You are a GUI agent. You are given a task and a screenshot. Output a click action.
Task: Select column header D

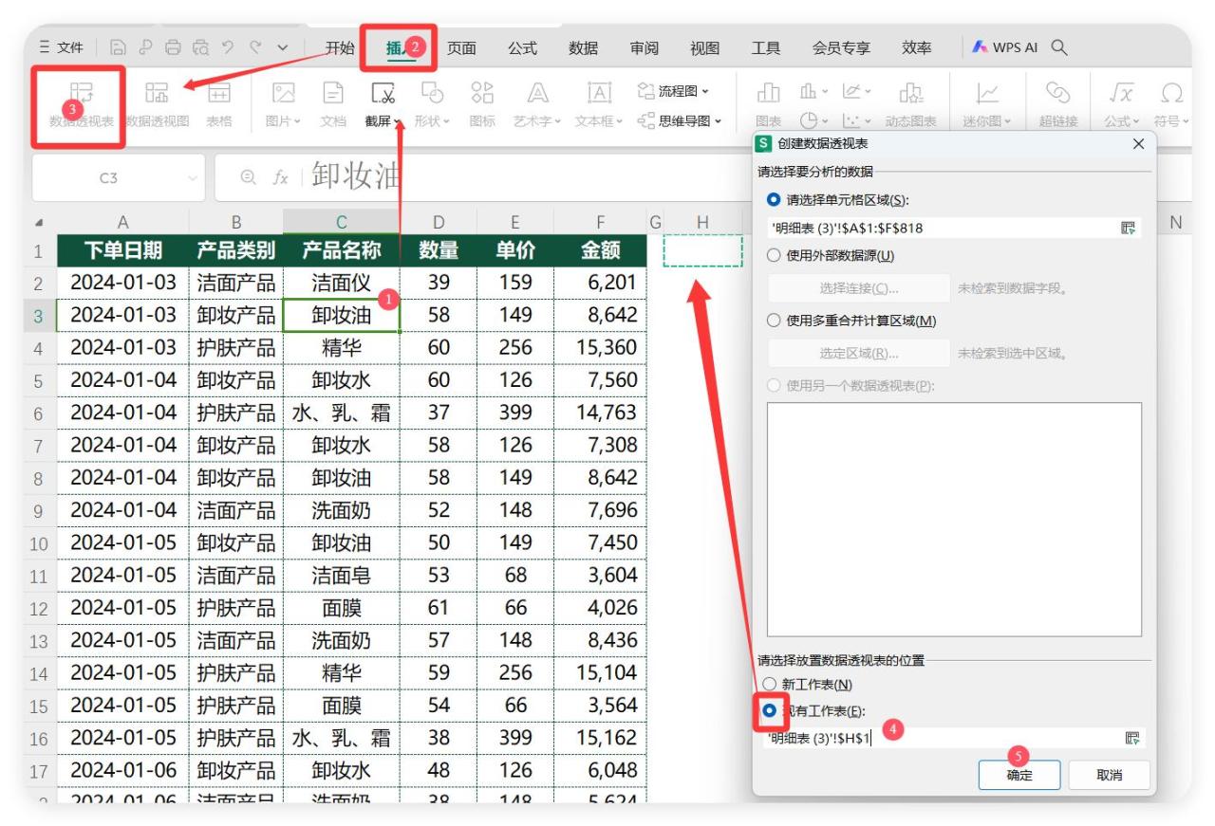[x=438, y=222]
